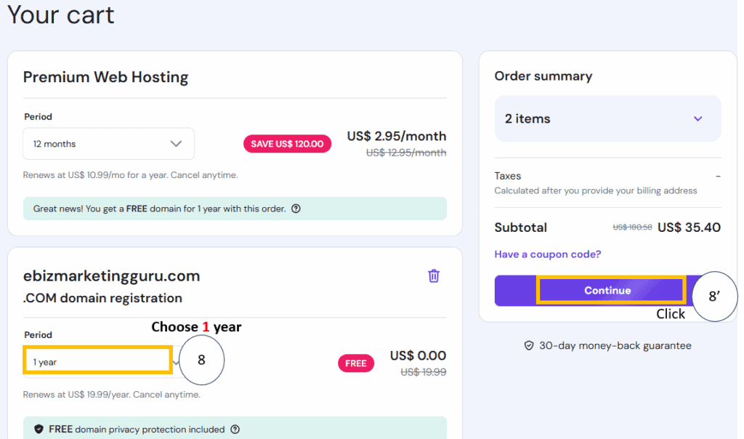Image resolution: width=744 pixels, height=439 pixels.
Task: Click the circle marker labeled 8'
Action: click(x=714, y=296)
